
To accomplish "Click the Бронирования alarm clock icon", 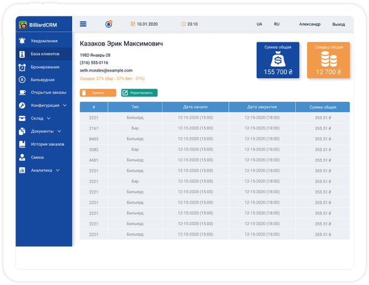I will pos(22,67).
